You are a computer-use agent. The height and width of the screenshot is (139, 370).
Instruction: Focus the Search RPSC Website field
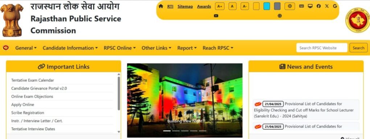tap(322, 47)
